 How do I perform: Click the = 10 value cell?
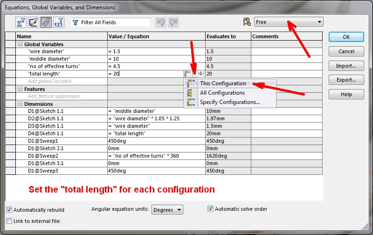[x=156, y=59]
